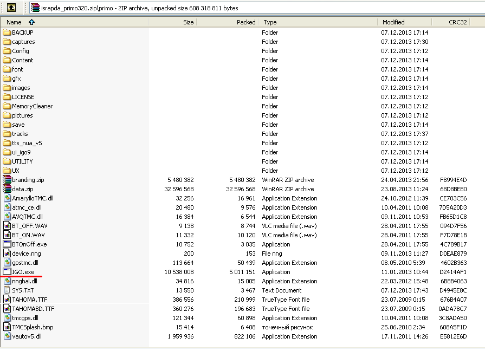The width and height of the screenshot is (485, 351).
Task: Select the BT_OFF.WAV media file icon
Action: [x=7, y=226]
